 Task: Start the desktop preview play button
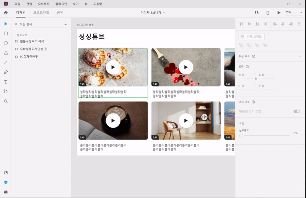tap(279, 13)
